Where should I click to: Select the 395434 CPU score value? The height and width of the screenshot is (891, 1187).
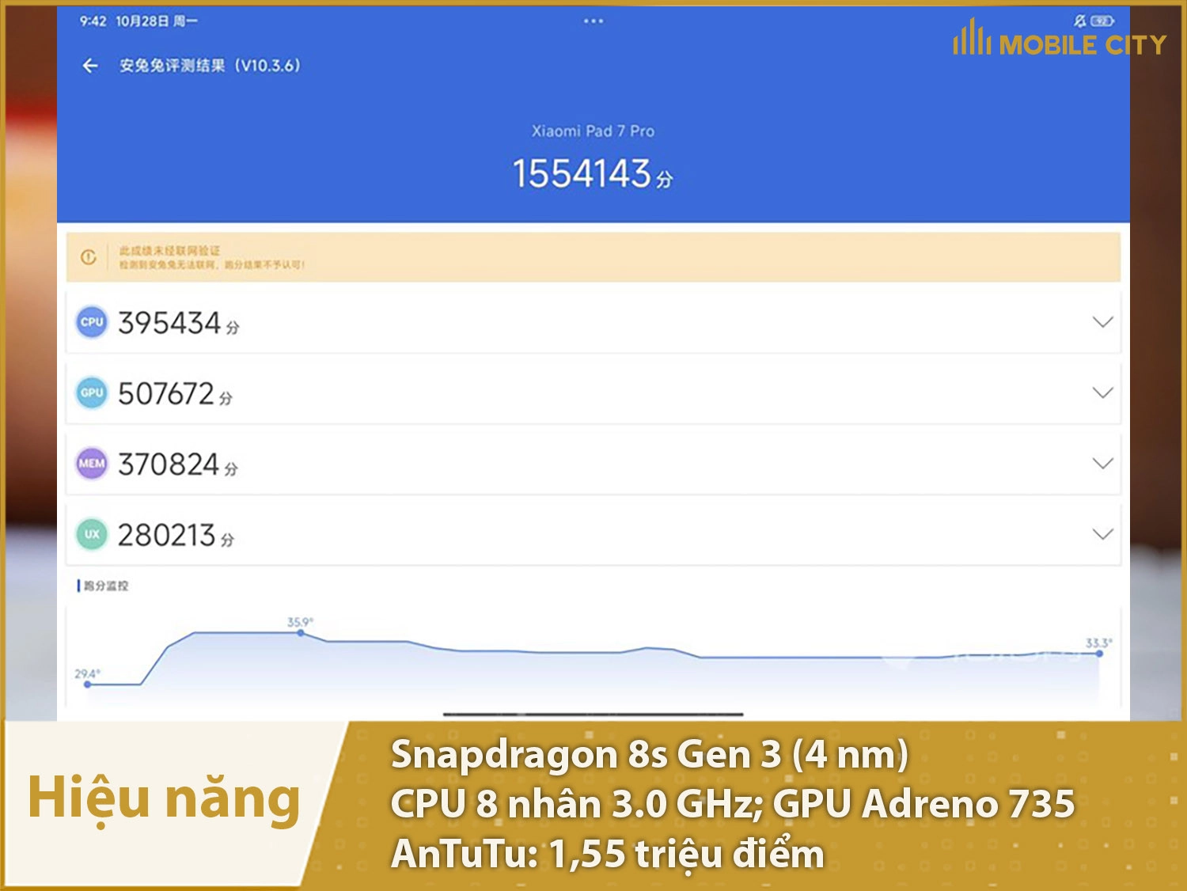coord(169,323)
